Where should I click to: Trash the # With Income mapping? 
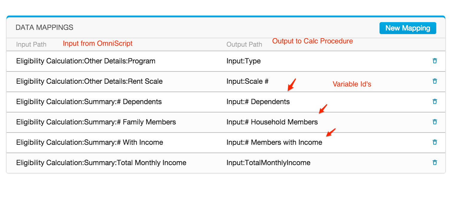click(x=435, y=142)
